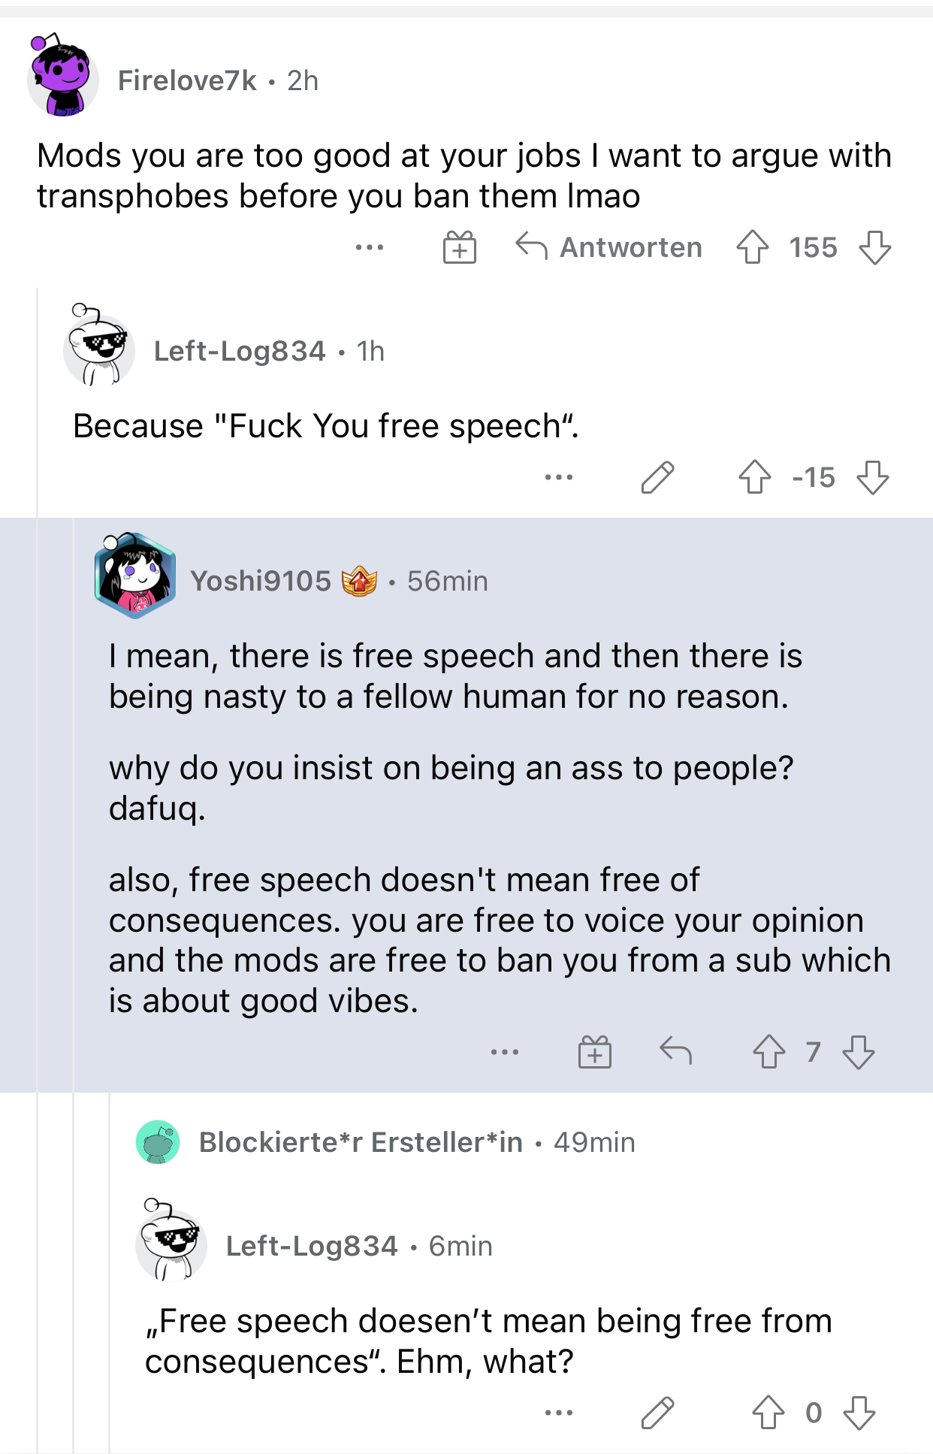Upvote Yoshi9105's comment

pyautogui.click(x=768, y=1051)
